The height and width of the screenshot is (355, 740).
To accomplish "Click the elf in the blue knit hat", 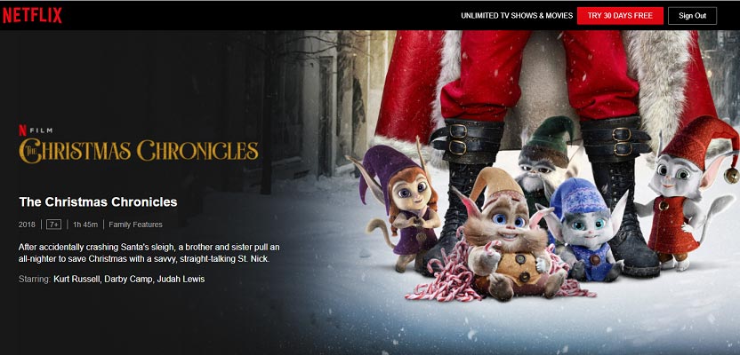I will (x=583, y=231).
